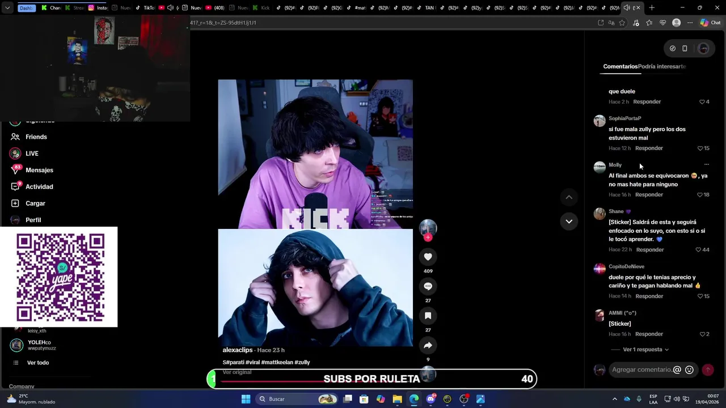Viewport: 726px width, 408px height.
Task: Open the coins icon in top right pill
Action: (673, 48)
